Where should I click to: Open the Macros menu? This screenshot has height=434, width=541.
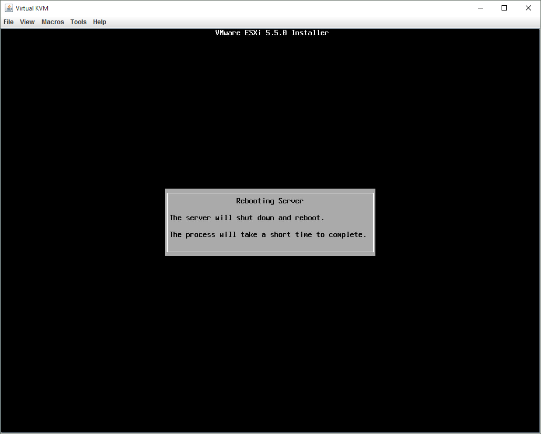point(53,22)
